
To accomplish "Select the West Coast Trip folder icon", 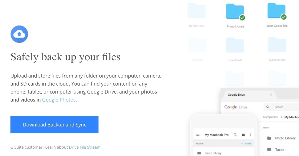I will point(277,11).
